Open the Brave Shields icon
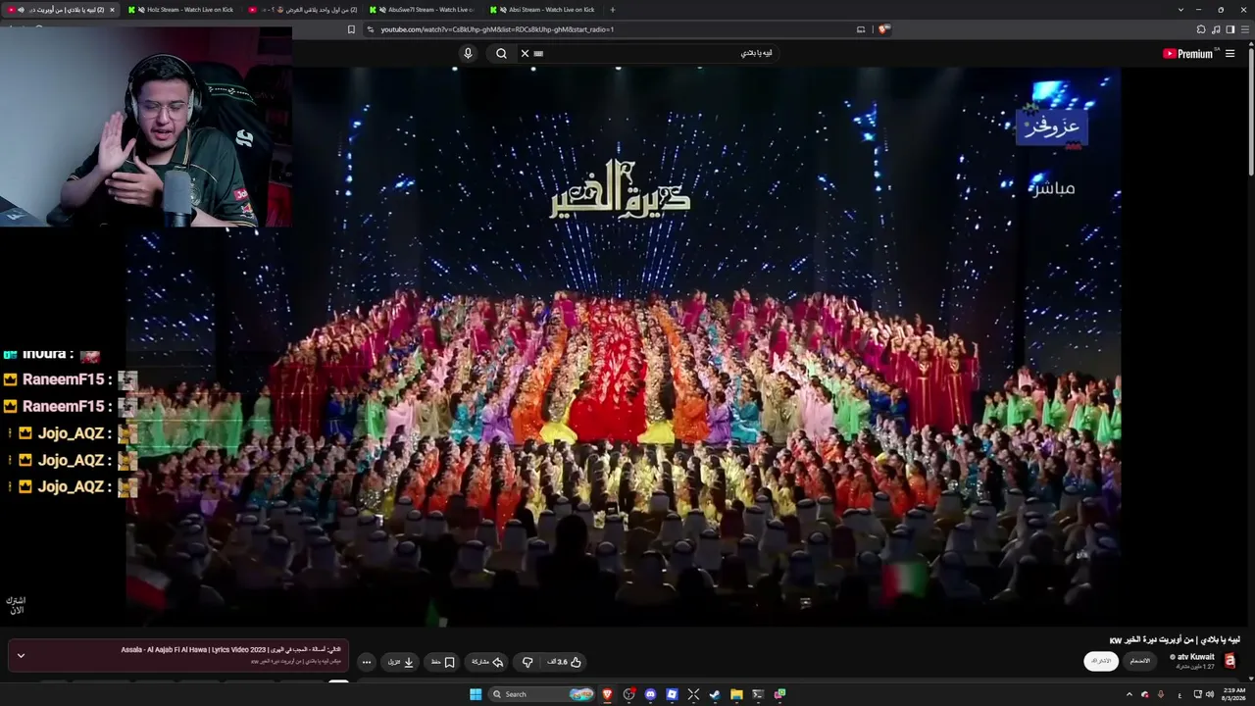 tap(883, 29)
